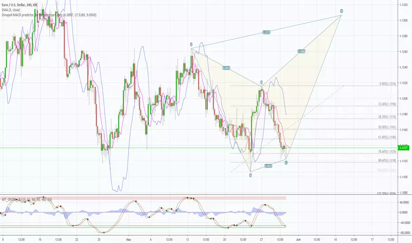Click -80.0000 on the oscillator scale
The image size is (412, 243).
click(404, 233)
